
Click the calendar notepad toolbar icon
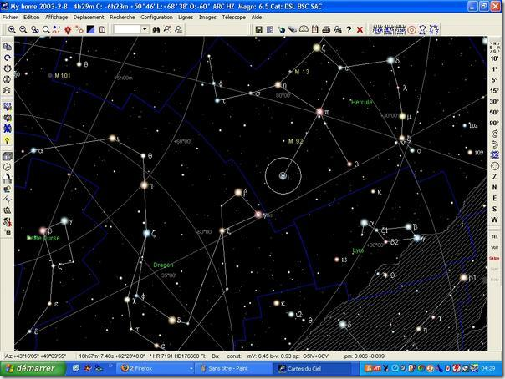[x=315, y=29]
